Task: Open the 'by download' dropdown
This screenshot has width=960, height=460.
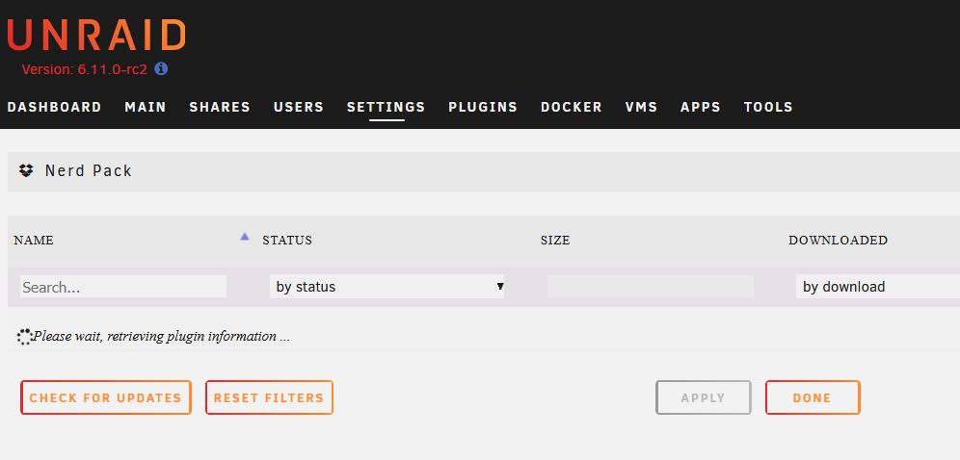Action: click(878, 287)
